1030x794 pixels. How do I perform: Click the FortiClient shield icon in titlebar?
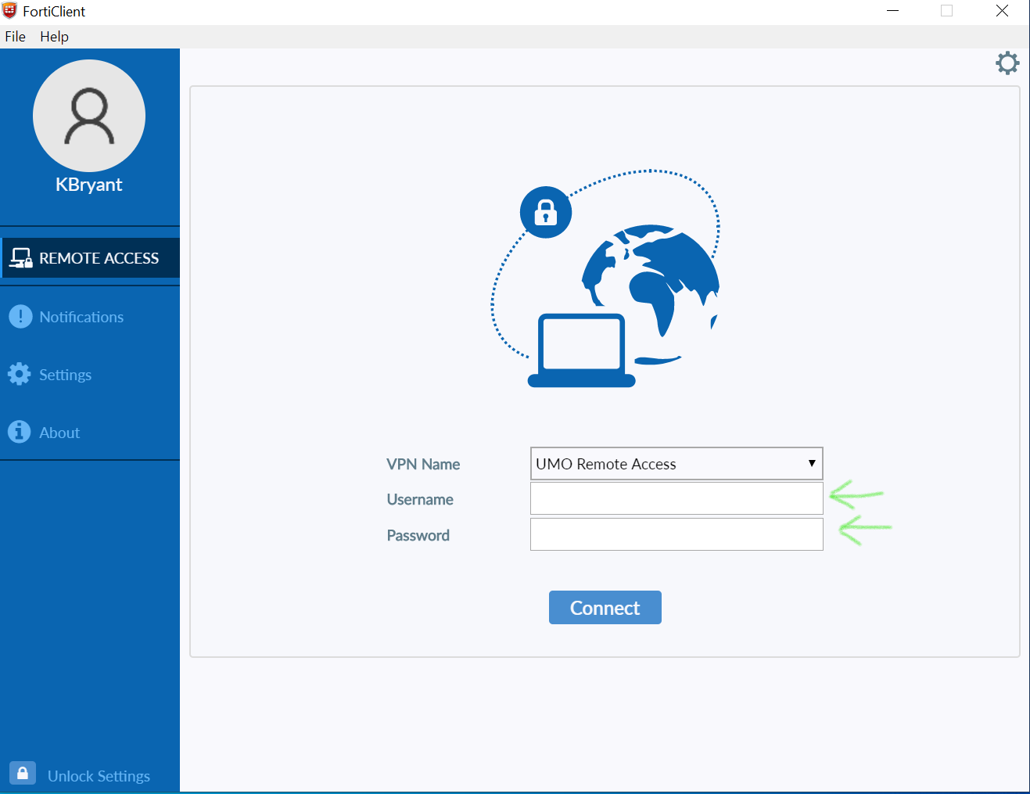[x=9, y=10]
